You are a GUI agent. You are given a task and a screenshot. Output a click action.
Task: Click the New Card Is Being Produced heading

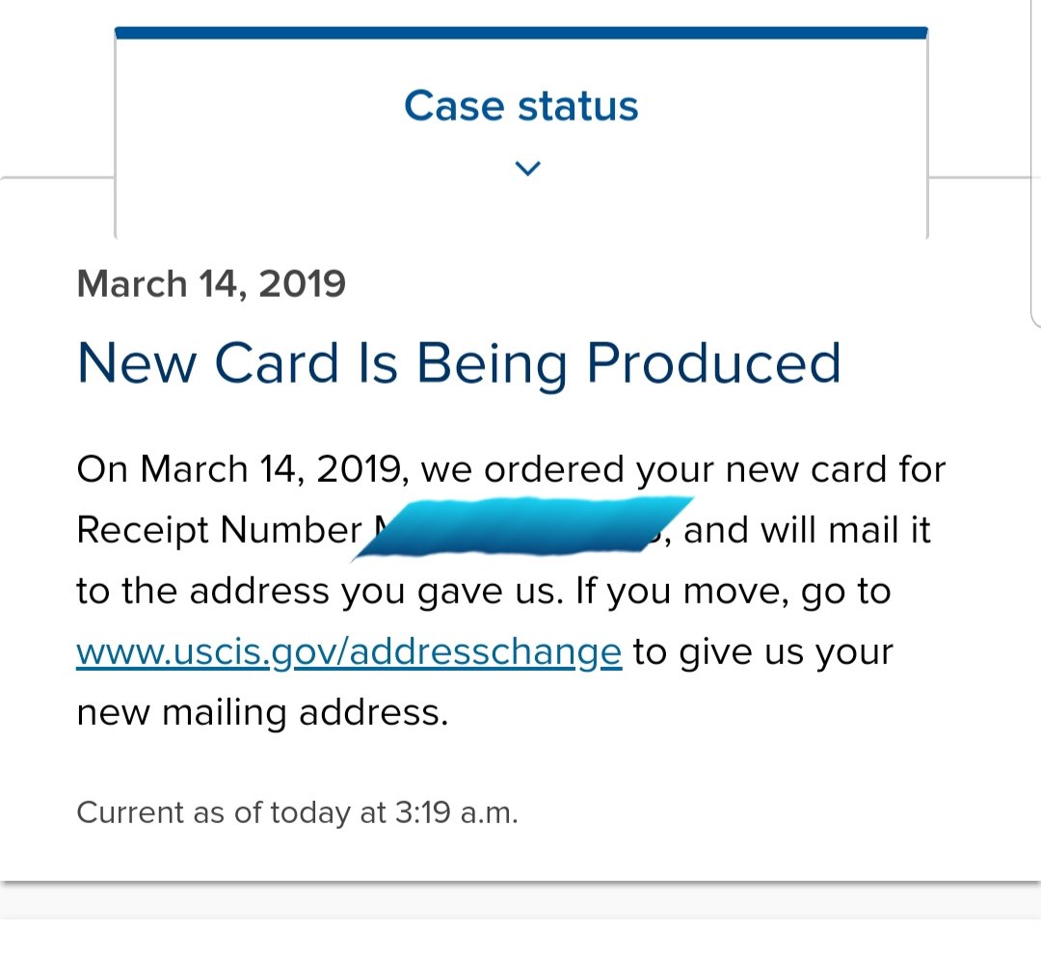(x=459, y=363)
